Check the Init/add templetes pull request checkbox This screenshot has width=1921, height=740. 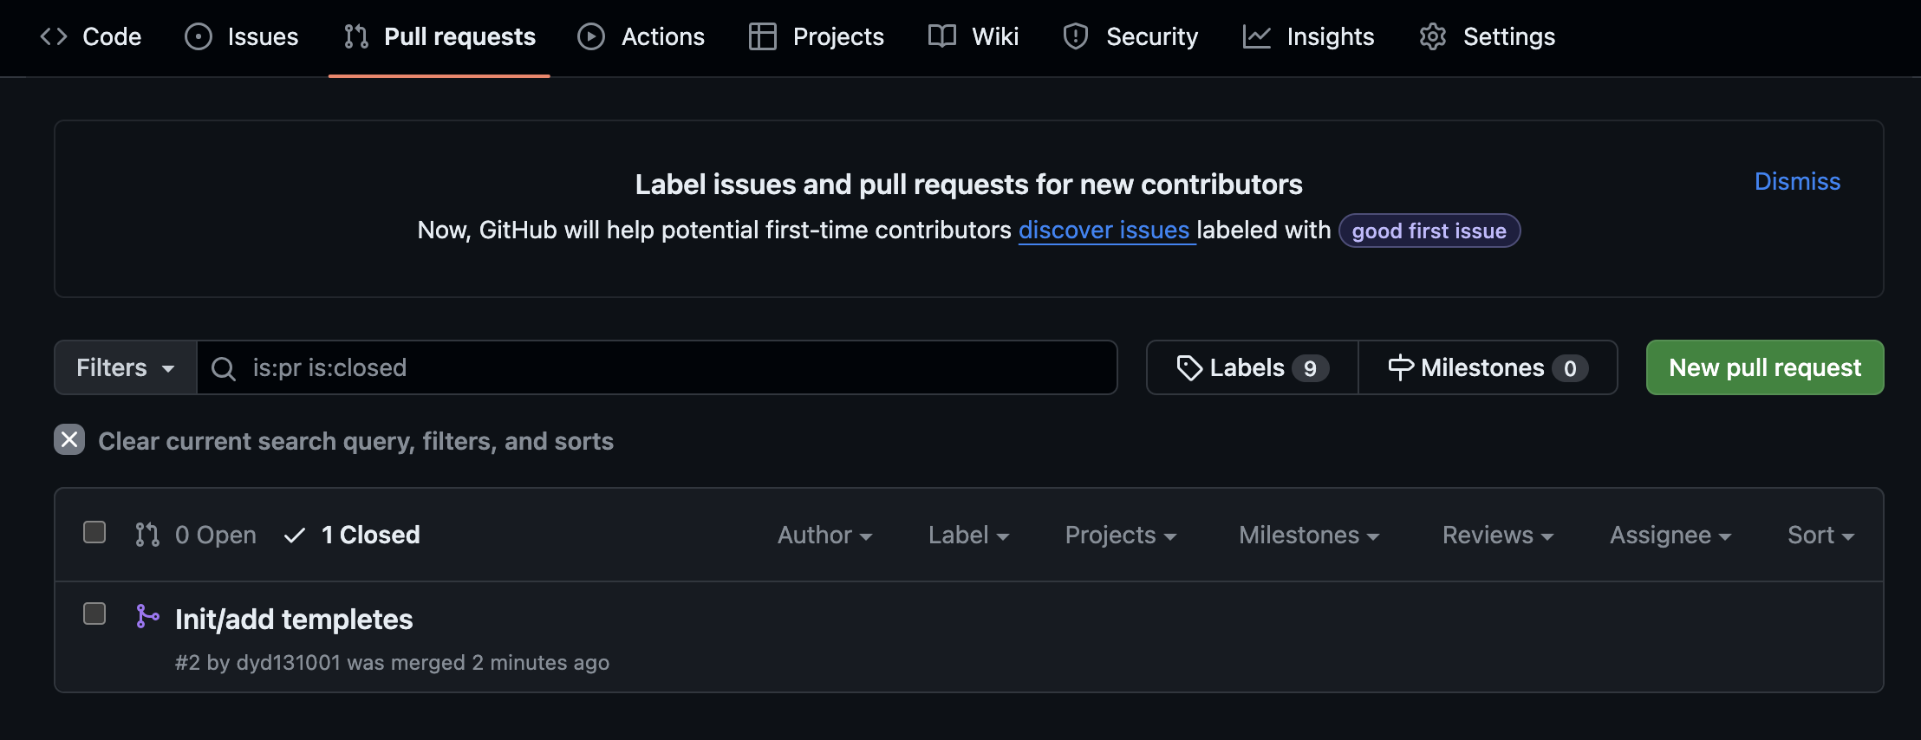click(94, 613)
